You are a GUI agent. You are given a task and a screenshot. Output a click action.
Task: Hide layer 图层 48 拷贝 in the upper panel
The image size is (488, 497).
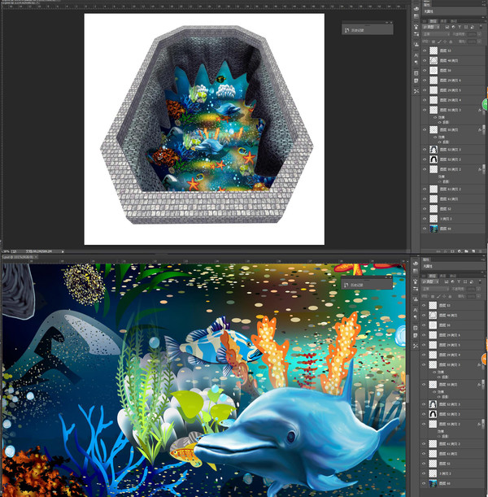425,60
